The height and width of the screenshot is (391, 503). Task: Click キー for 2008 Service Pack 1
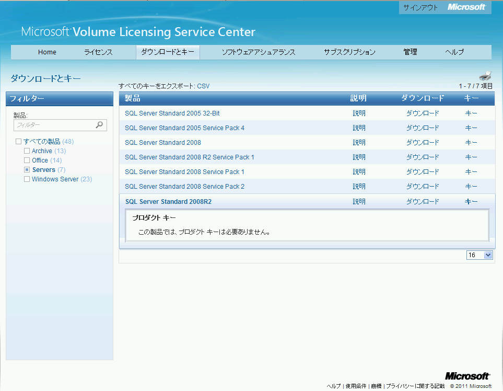click(471, 172)
